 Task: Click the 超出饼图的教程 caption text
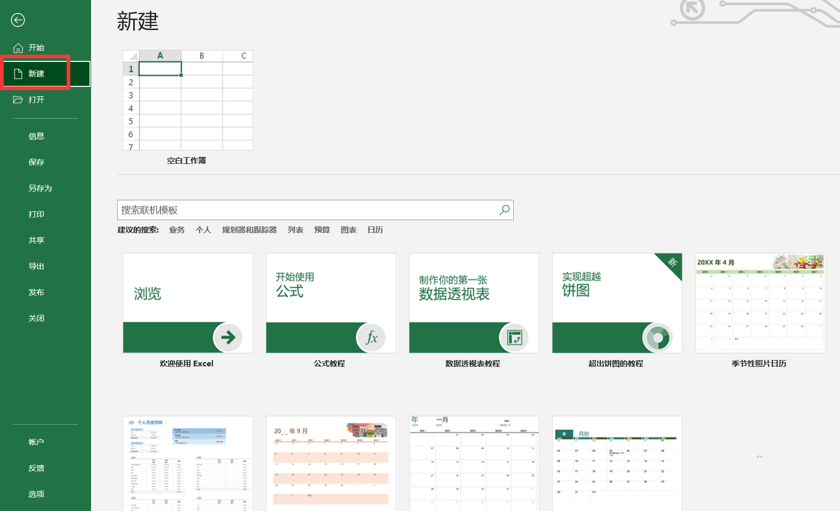pos(616,363)
